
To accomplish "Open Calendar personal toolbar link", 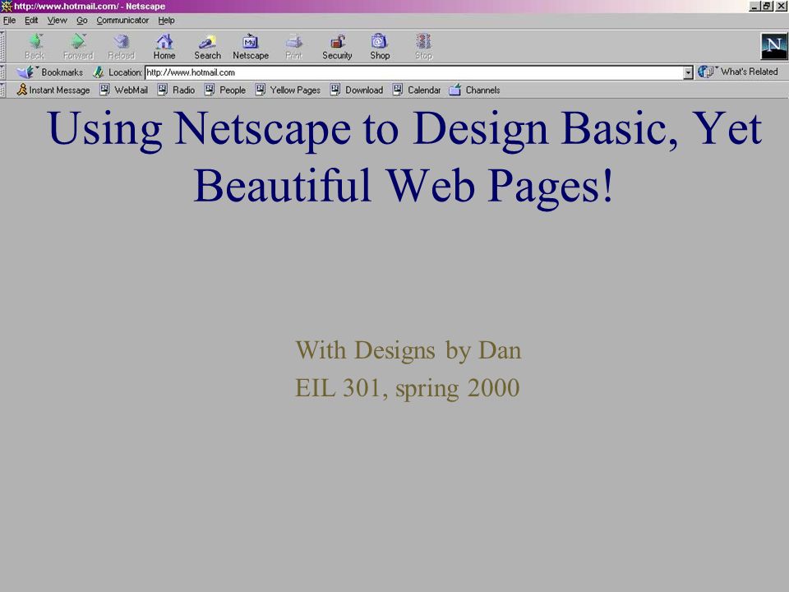I will pyautogui.click(x=417, y=90).
